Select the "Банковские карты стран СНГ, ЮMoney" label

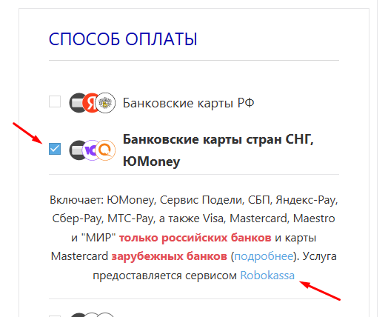(218, 150)
